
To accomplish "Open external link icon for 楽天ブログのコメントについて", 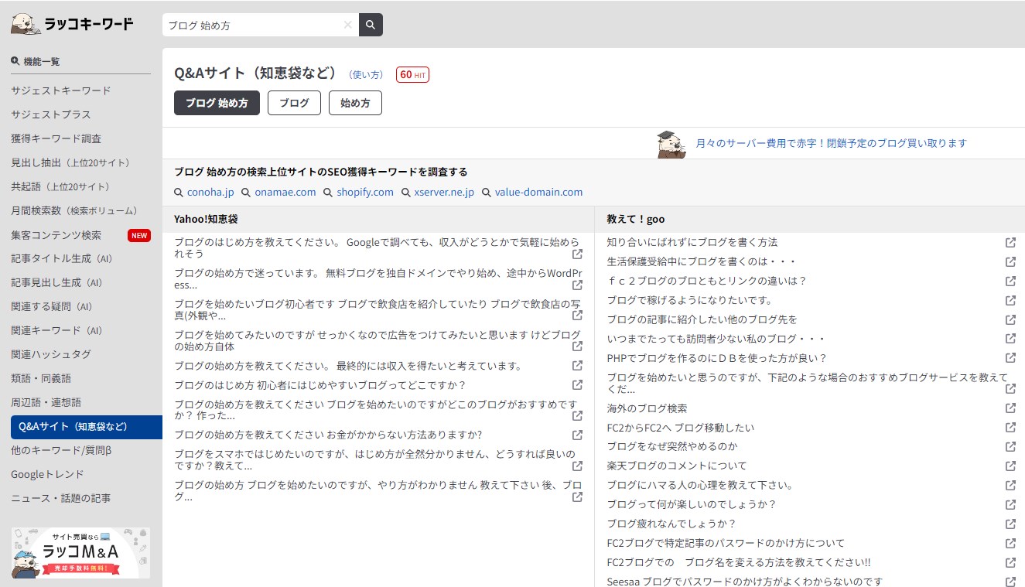I will [1010, 466].
